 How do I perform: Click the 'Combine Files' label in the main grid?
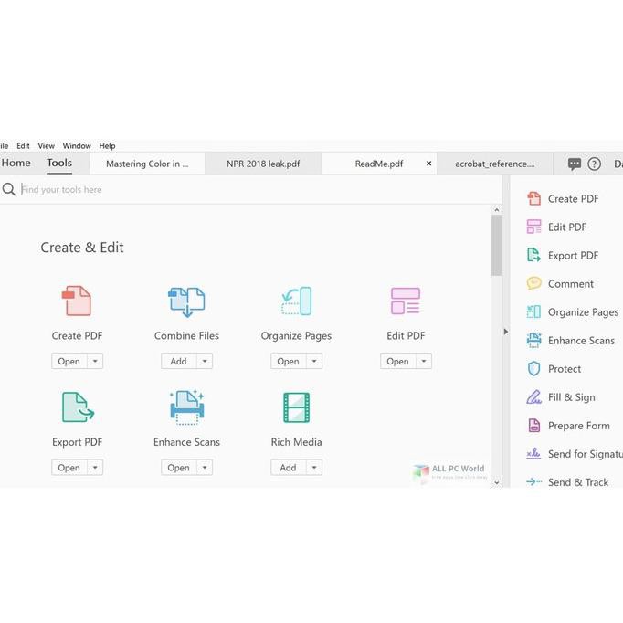point(186,336)
